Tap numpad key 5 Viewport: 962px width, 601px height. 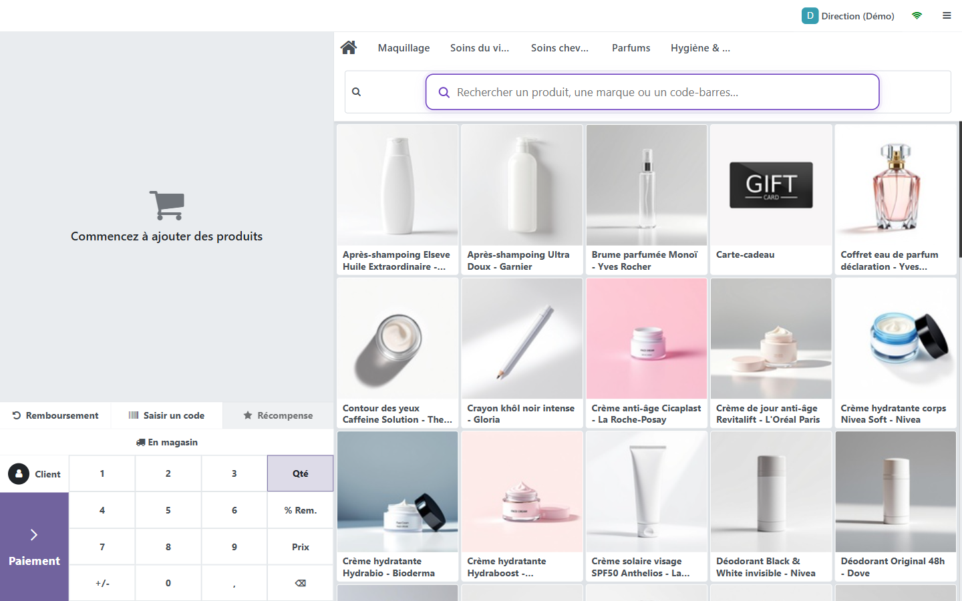pyautogui.click(x=168, y=510)
